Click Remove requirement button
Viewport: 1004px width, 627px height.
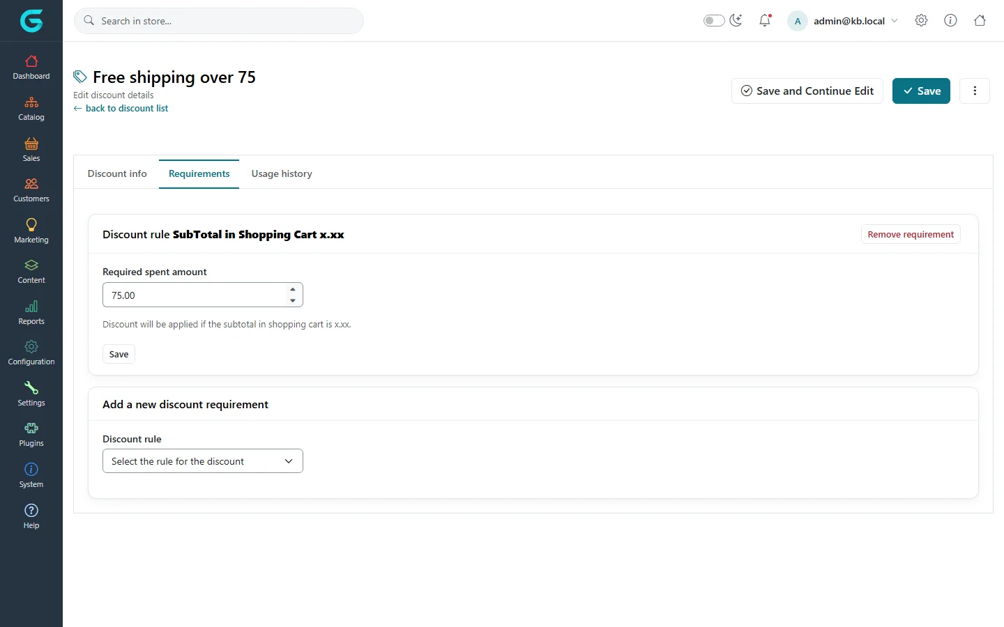click(x=911, y=234)
